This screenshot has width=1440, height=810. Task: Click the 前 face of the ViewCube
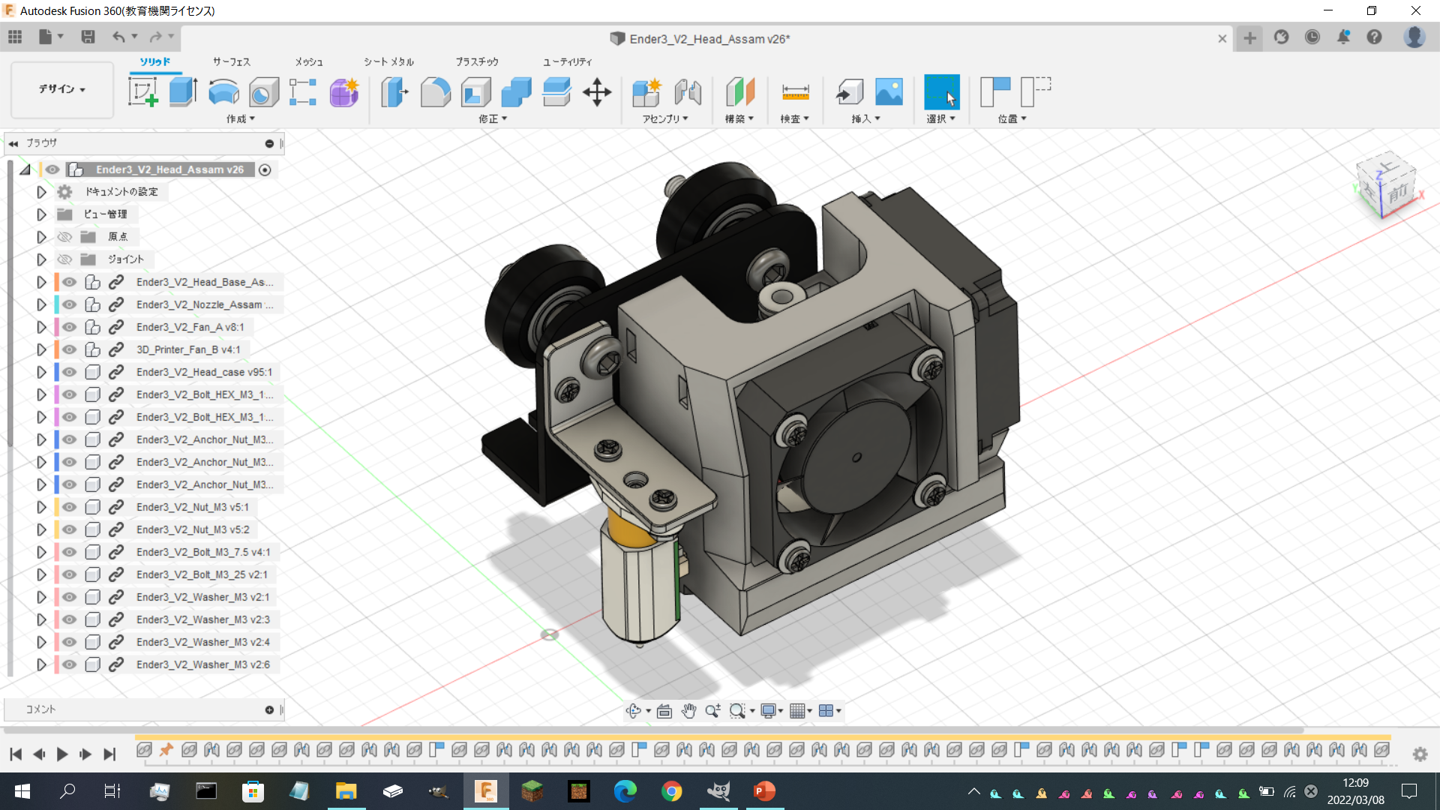pyautogui.click(x=1397, y=193)
